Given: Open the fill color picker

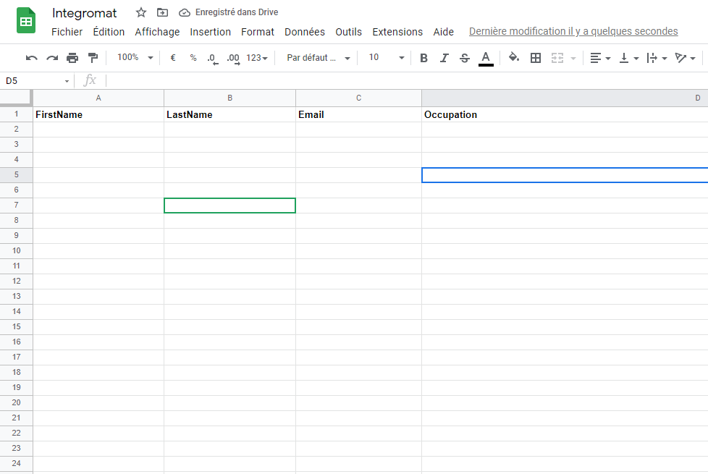Looking at the screenshot, I should click(x=514, y=57).
